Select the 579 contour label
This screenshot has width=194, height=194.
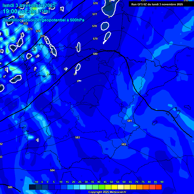coord(95,39)
